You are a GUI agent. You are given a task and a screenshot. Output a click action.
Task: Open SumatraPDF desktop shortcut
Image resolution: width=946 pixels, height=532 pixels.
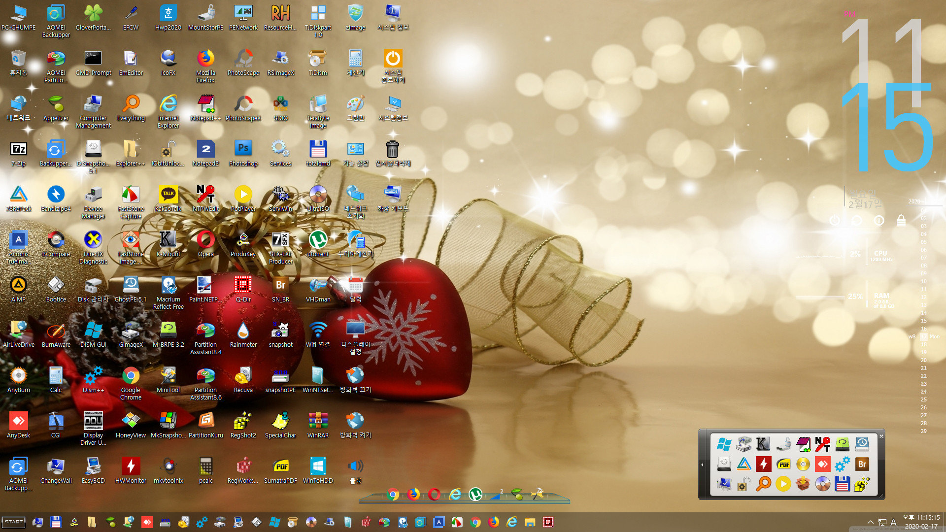coord(280,470)
